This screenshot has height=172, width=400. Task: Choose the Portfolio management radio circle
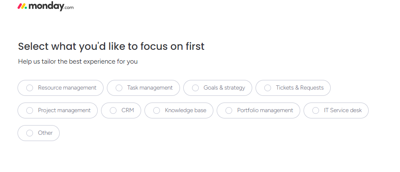point(229,110)
